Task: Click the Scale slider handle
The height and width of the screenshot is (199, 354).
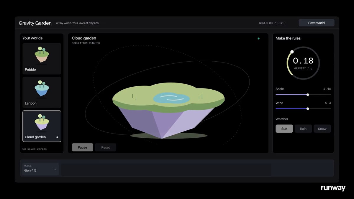Action: [308, 95]
